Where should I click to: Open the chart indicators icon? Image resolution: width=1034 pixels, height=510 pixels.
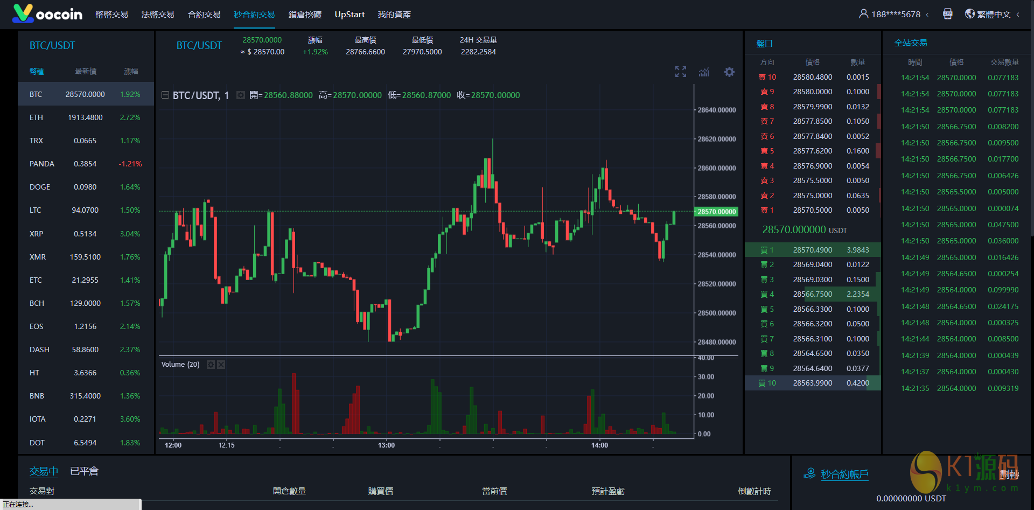coord(704,72)
